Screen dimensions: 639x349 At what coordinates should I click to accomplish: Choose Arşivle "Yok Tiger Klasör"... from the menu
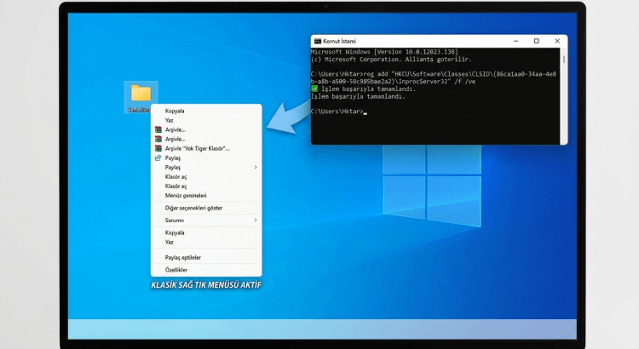click(x=206, y=149)
